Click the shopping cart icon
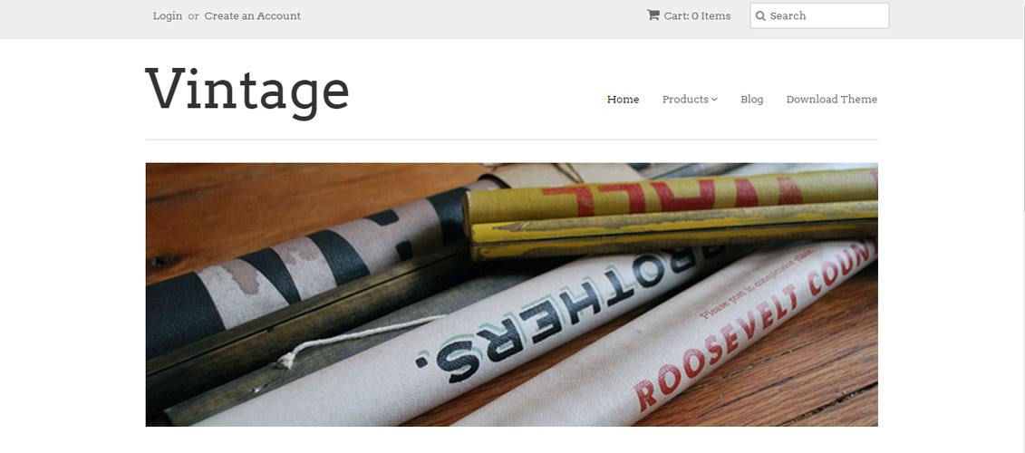This screenshot has height=453, width=1025. (x=653, y=15)
